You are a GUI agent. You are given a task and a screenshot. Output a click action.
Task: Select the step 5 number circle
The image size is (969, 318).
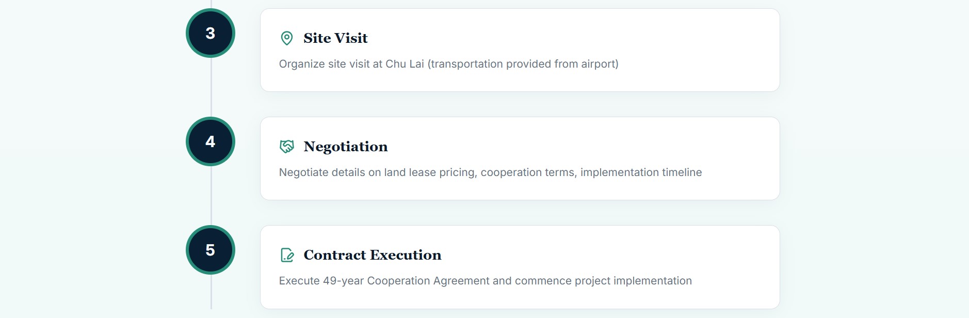click(x=211, y=250)
